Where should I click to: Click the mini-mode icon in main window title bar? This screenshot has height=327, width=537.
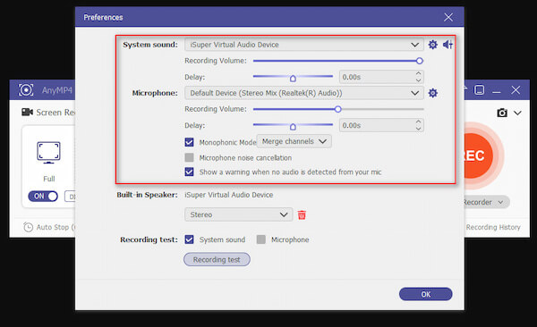pos(479,90)
